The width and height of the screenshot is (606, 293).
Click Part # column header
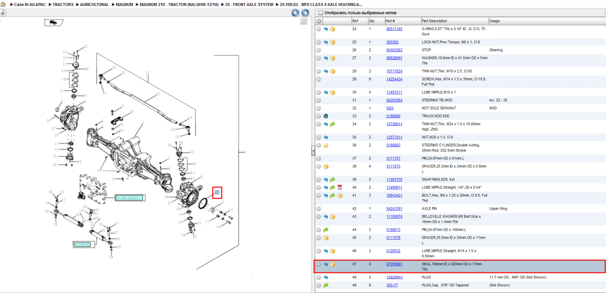pyautogui.click(x=390, y=21)
